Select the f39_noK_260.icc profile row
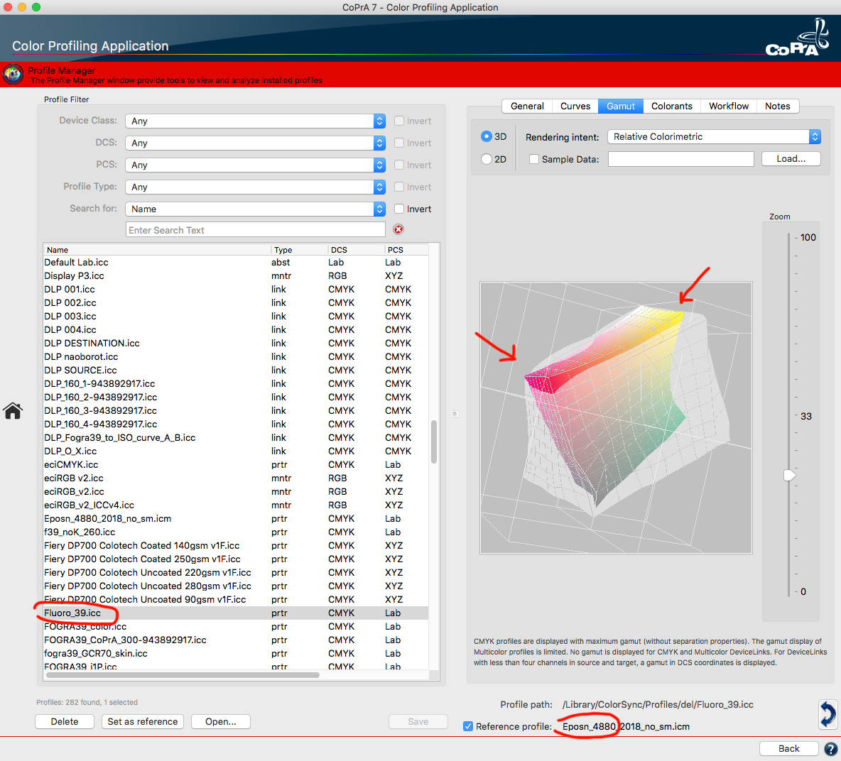The height and width of the screenshot is (761, 841). point(236,532)
